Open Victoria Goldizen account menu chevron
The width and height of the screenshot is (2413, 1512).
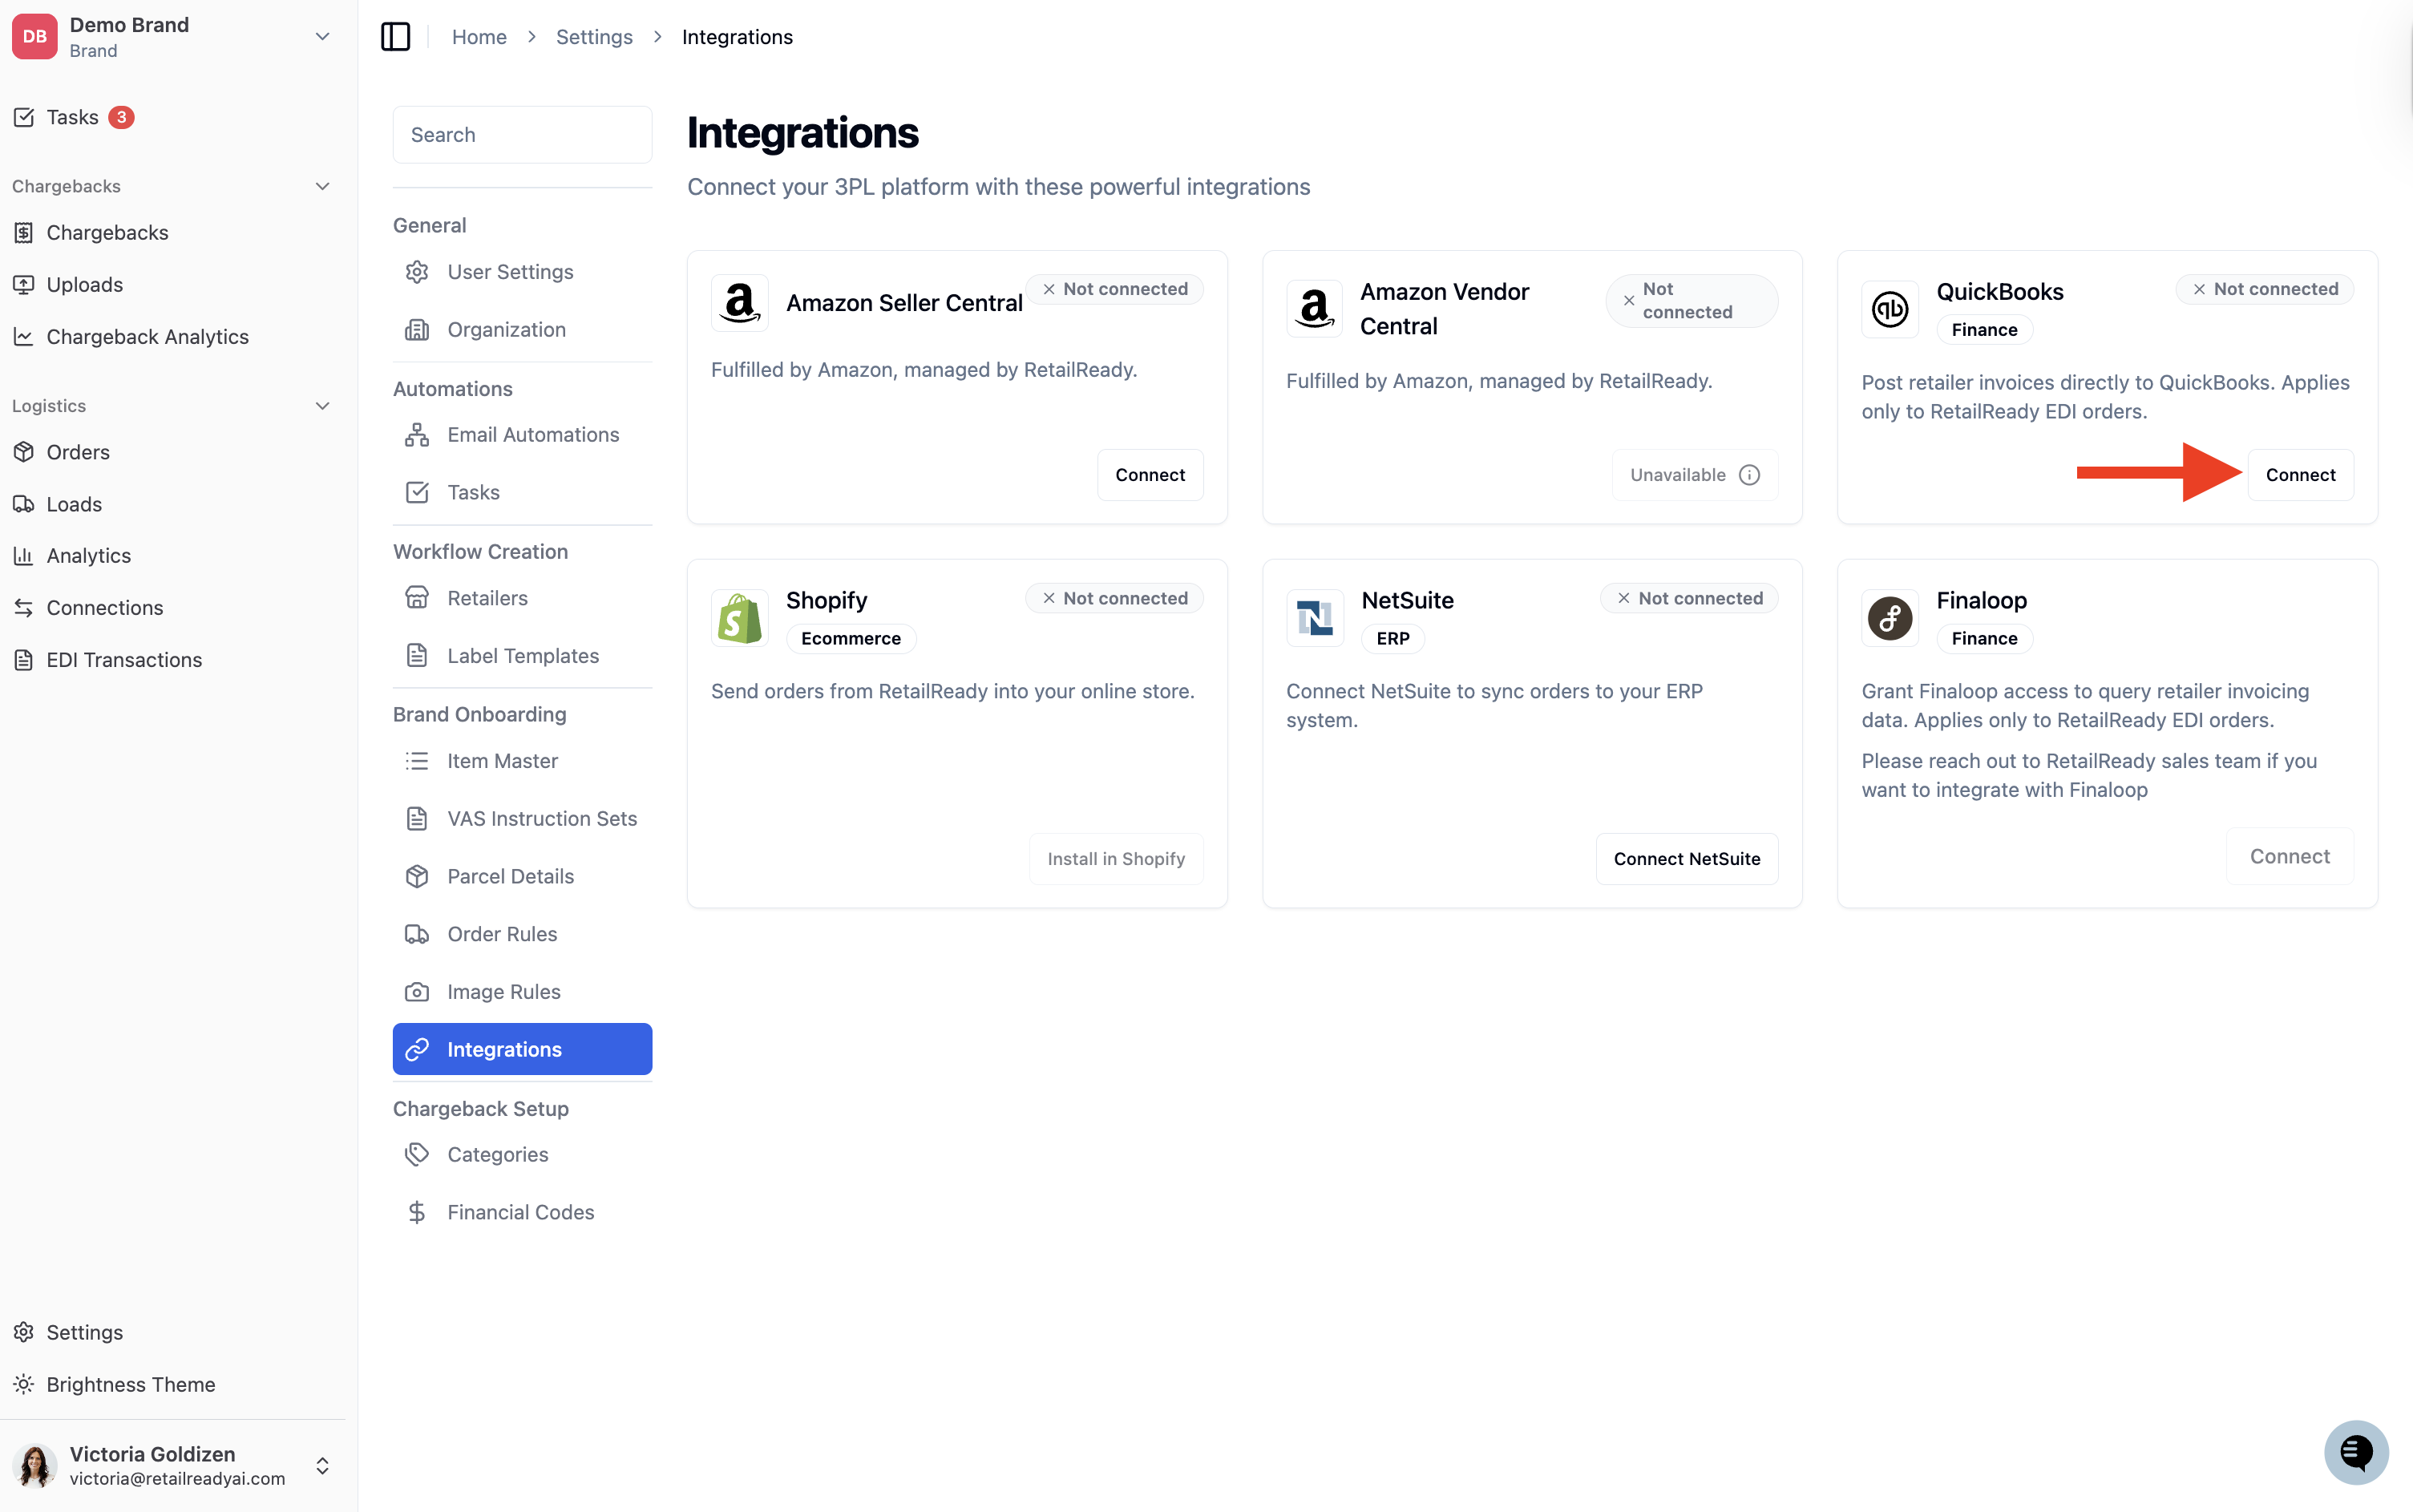322,1466
